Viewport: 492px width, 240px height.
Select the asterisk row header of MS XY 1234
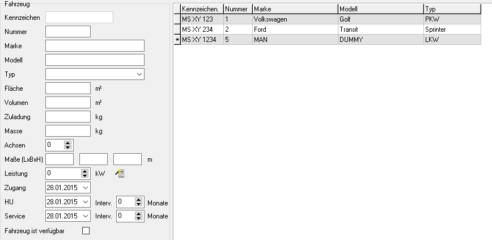coord(177,40)
